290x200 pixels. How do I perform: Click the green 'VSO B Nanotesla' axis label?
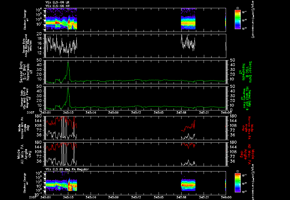pyautogui.click(x=246, y=72)
